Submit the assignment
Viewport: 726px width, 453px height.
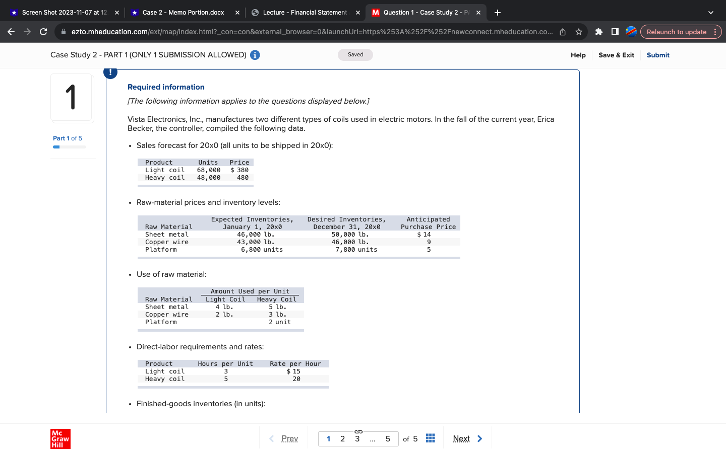(658, 55)
